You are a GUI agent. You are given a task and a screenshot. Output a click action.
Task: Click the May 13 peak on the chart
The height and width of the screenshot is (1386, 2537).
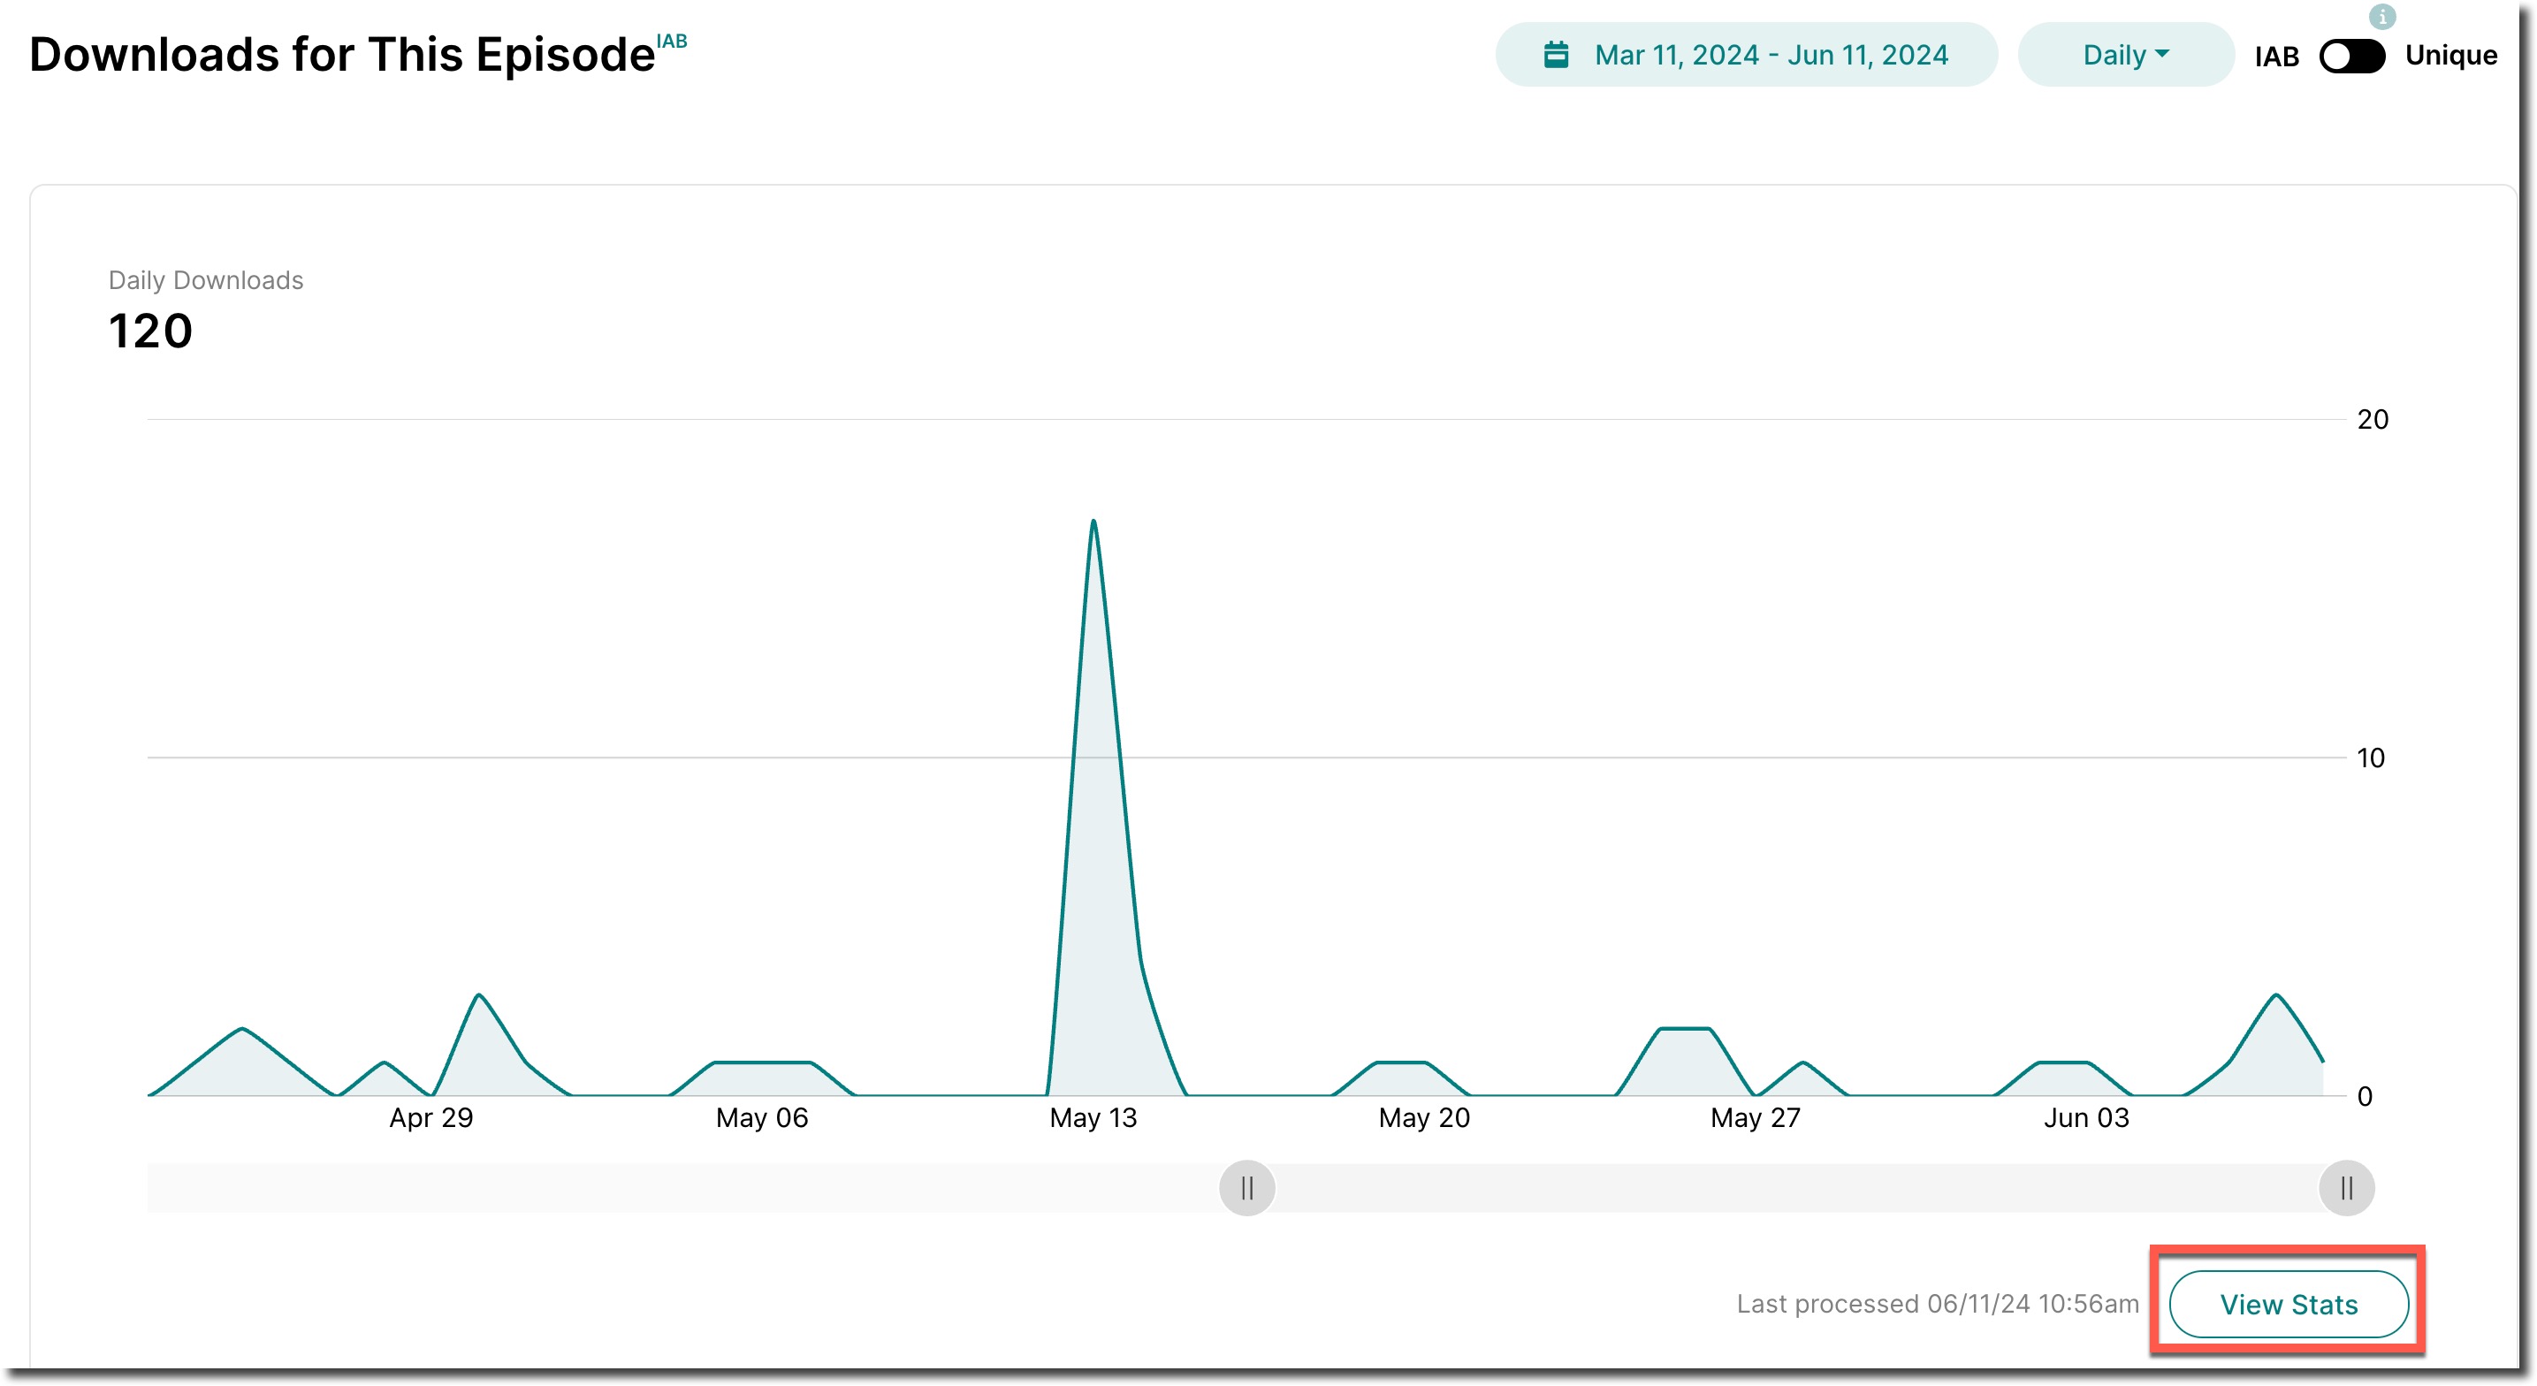pyautogui.click(x=1093, y=522)
